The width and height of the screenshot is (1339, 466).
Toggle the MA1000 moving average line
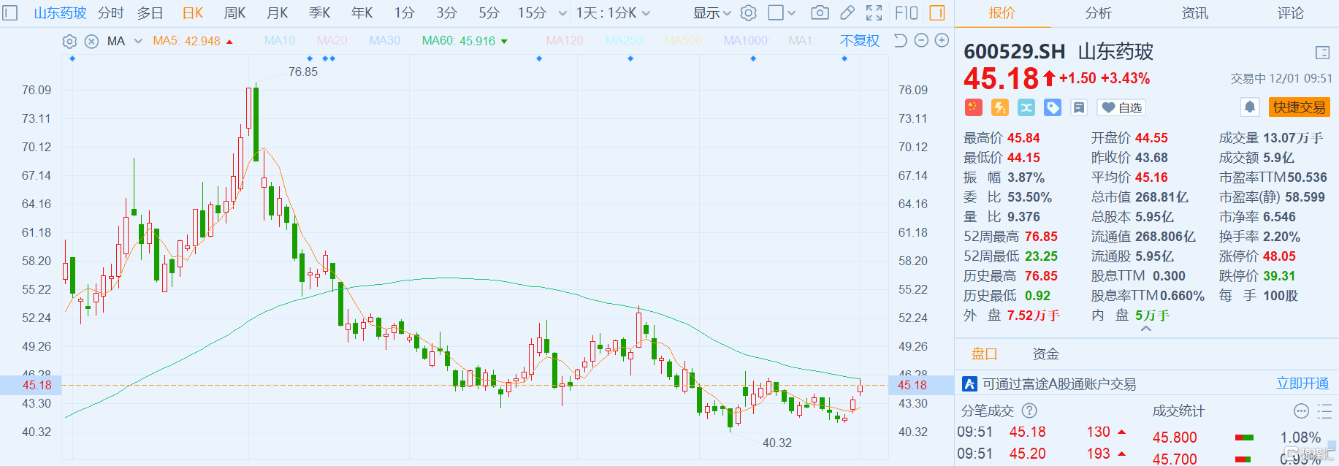pos(746,41)
